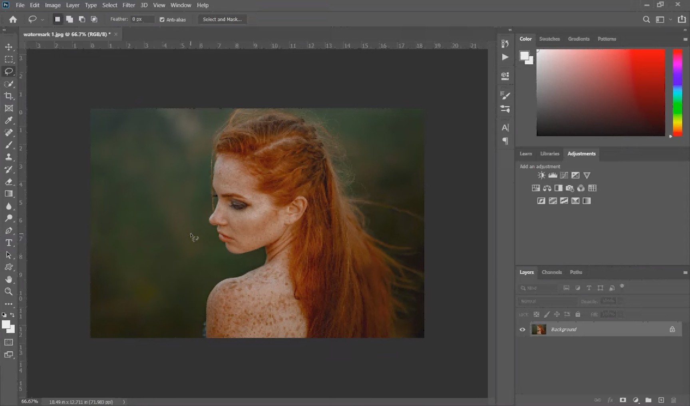This screenshot has width=690, height=406.
Task: Click the Select and Mask button
Action: 222,19
